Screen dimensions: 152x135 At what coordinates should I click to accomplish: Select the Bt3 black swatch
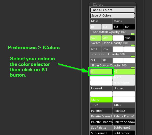118,27
